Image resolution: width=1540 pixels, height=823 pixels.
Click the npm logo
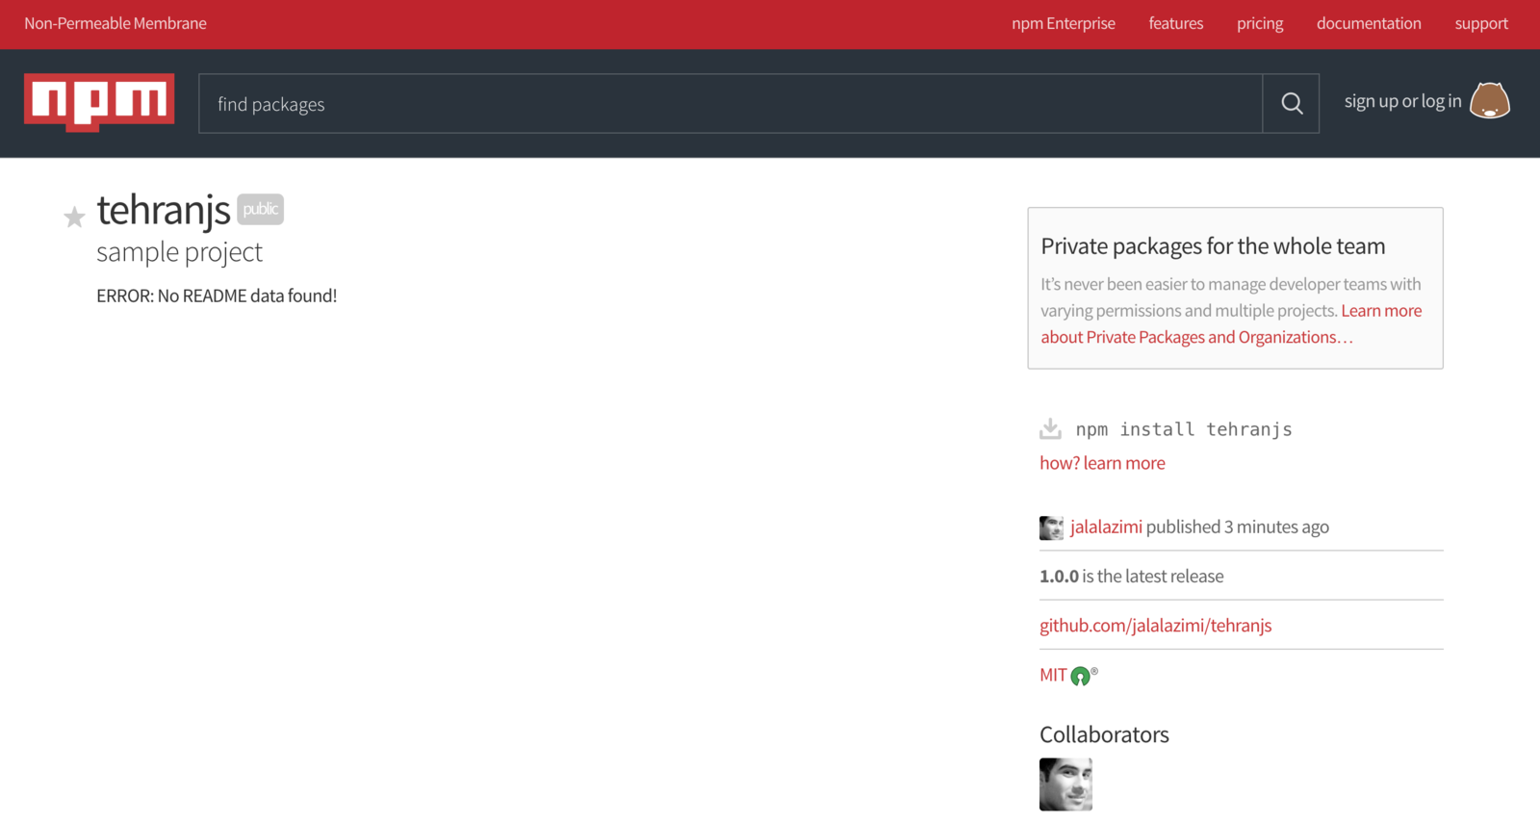pos(99,102)
